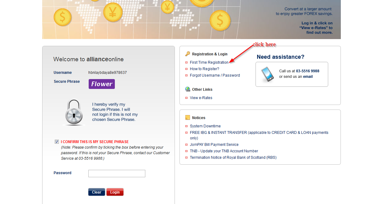The height and width of the screenshot is (204, 383).
Task: Click the 'I hereby verify my Secure Phrase' text
Action: pyautogui.click(x=115, y=112)
